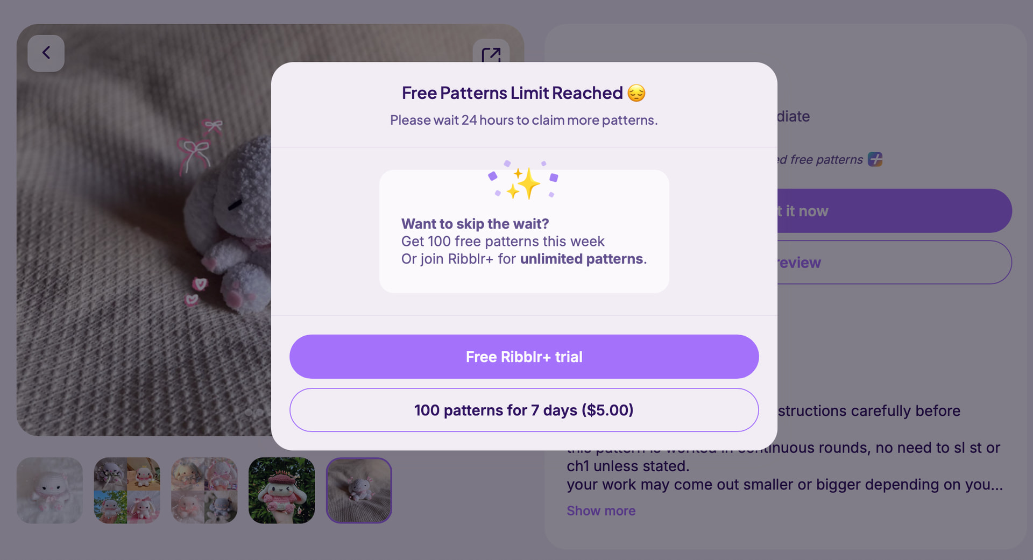Expand description with Show more

point(601,511)
